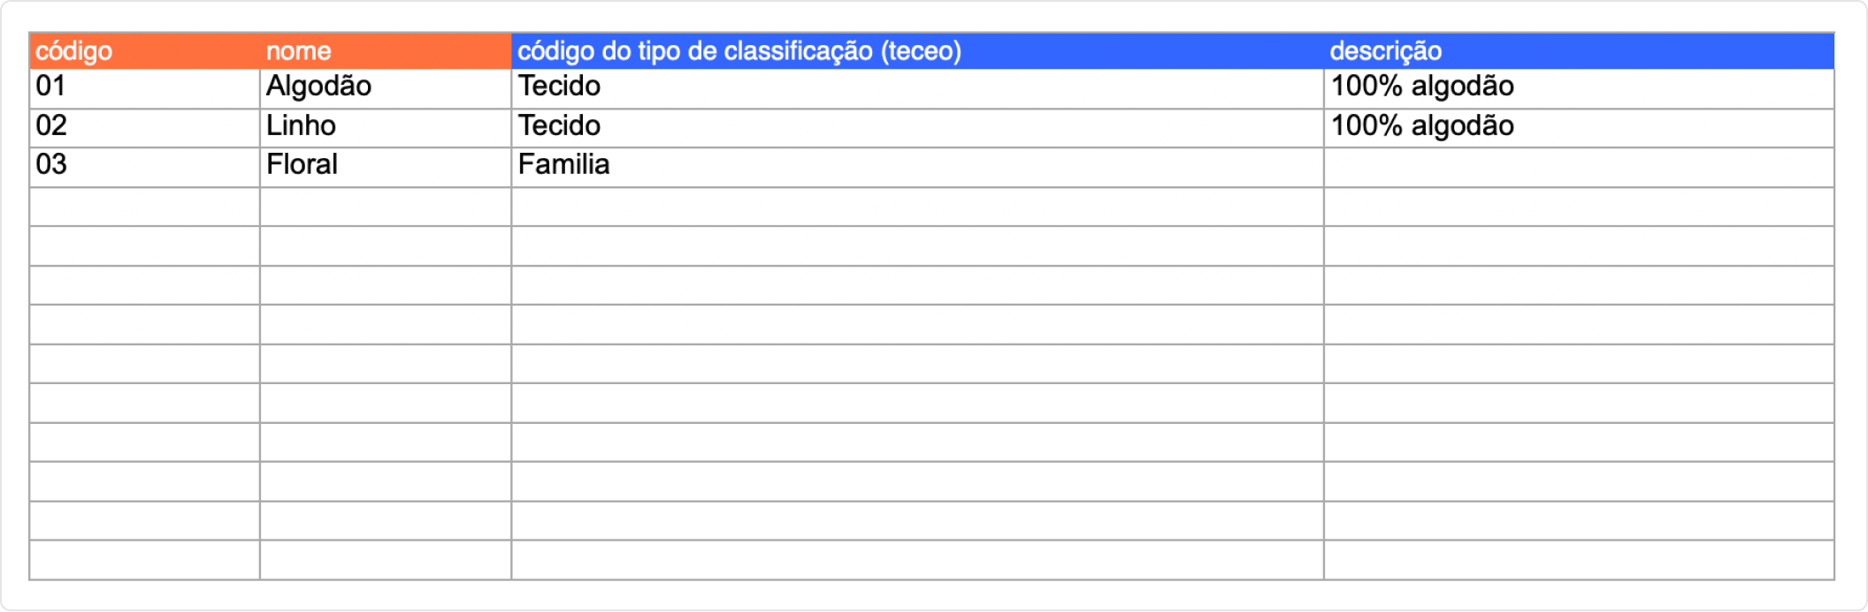The width and height of the screenshot is (1868, 612).
Task: Select the bottom-most empty cell in código column
Action: point(144,560)
